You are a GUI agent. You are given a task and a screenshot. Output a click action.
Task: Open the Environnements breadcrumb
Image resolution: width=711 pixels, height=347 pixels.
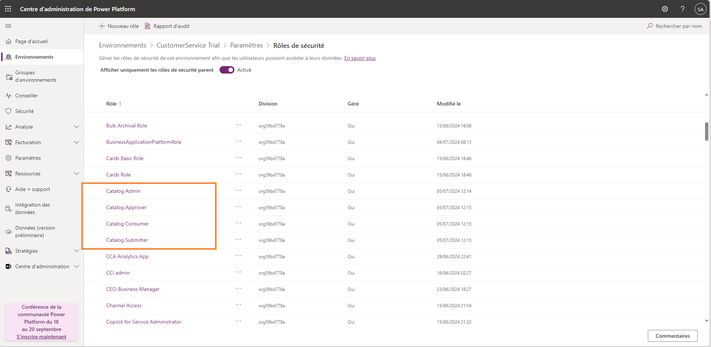tap(123, 45)
